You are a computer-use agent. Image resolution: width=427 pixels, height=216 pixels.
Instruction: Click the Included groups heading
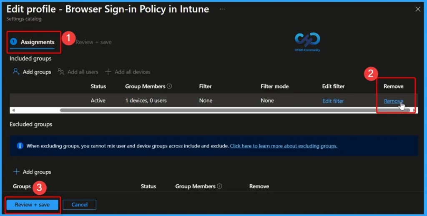pos(30,58)
